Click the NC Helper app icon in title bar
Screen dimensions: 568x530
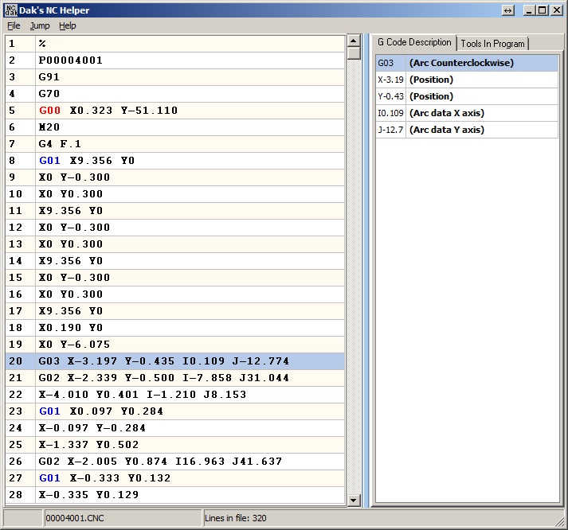coord(10,10)
